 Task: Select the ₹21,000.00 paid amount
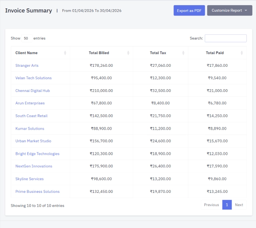click(217, 91)
